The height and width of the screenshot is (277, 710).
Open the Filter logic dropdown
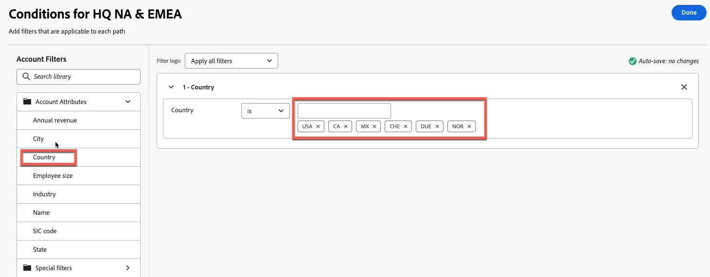[231, 61]
